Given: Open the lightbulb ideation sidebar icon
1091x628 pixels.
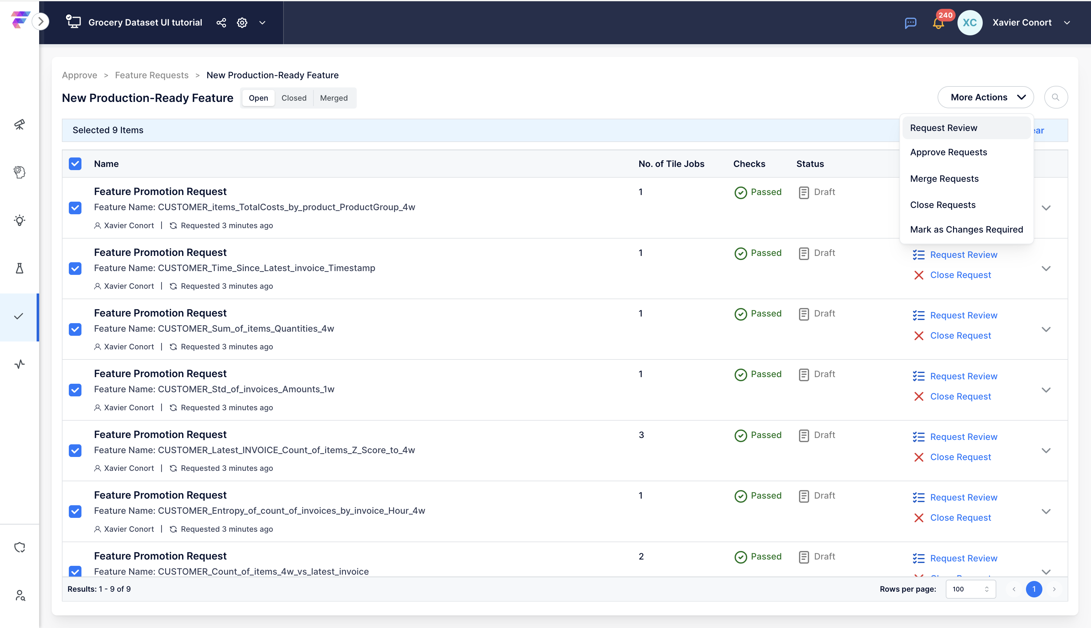Looking at the screenshot, I should pyautogui.click(x=19, y=220).
